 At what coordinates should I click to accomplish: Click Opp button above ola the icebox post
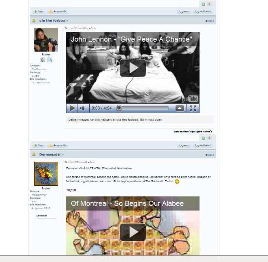point(39,11)
